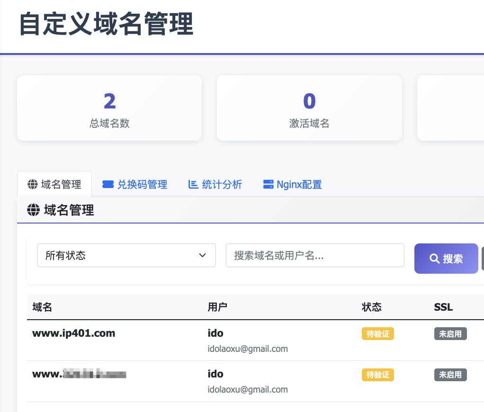Open the 所有状态 status filter dropdown

[126, 256]
